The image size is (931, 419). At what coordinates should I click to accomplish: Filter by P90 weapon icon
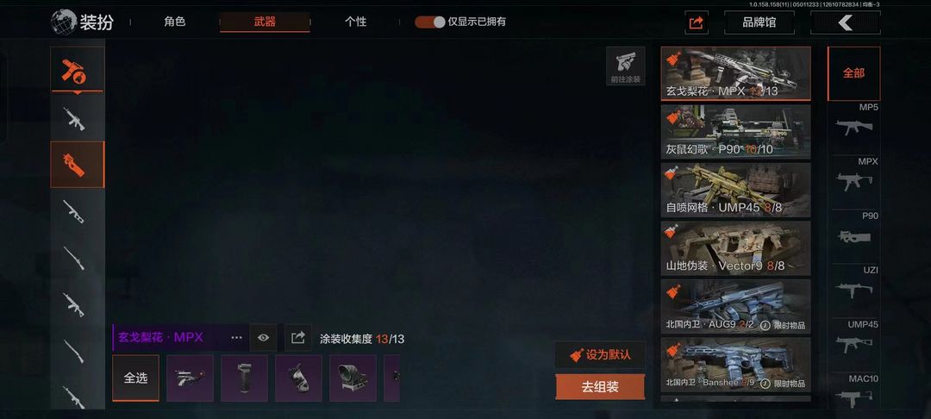853,231
